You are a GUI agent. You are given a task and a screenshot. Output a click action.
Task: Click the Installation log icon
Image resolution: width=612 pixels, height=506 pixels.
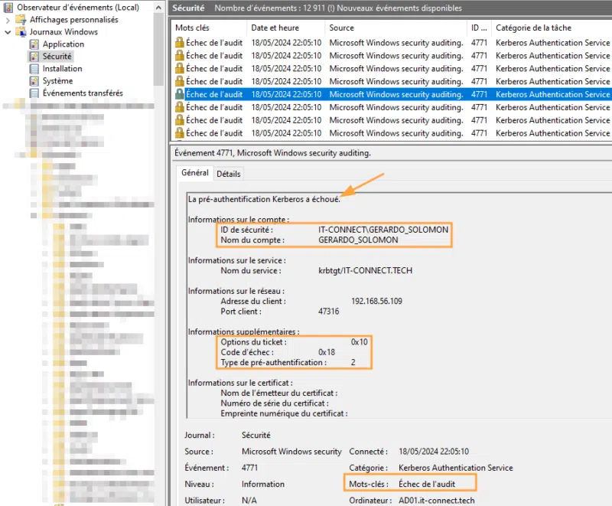(34, 69)
